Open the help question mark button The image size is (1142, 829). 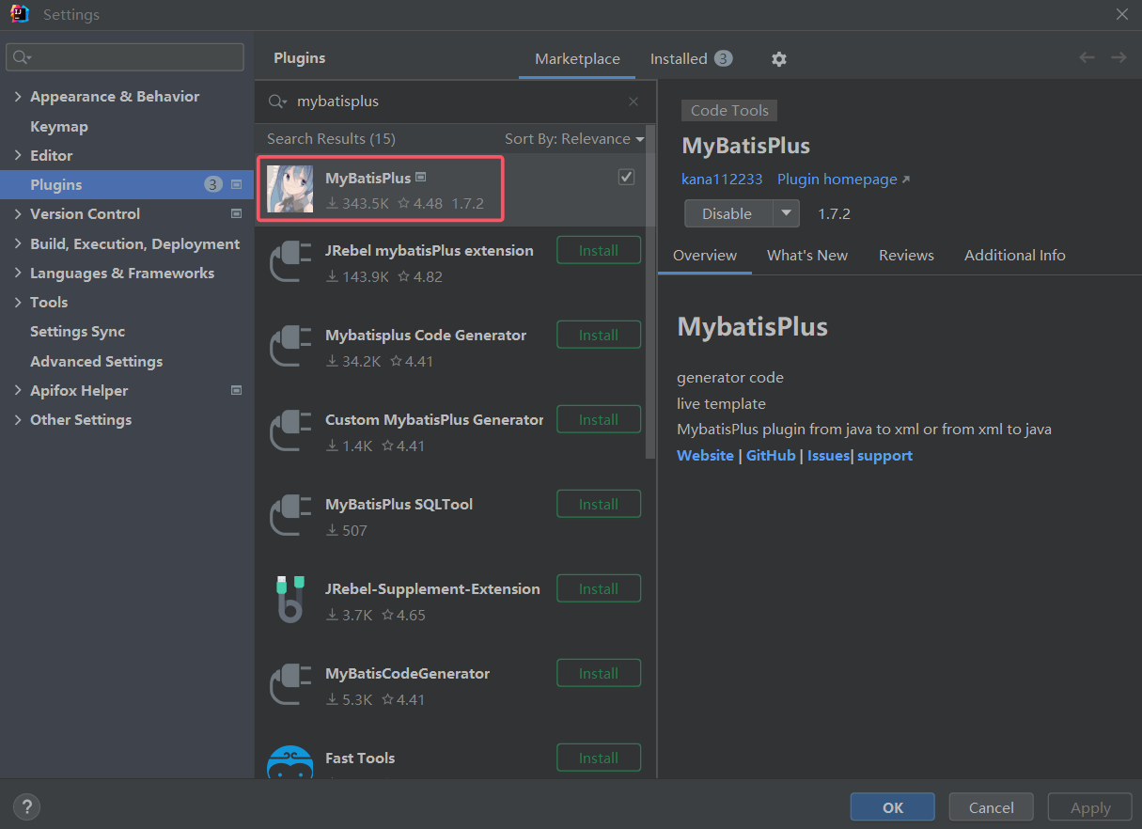tap(27, 806)
